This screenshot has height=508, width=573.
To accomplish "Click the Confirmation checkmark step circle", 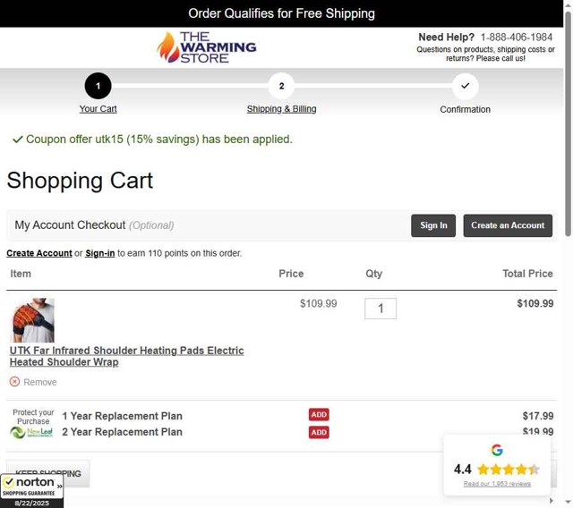I will click(x=465, y=86).
